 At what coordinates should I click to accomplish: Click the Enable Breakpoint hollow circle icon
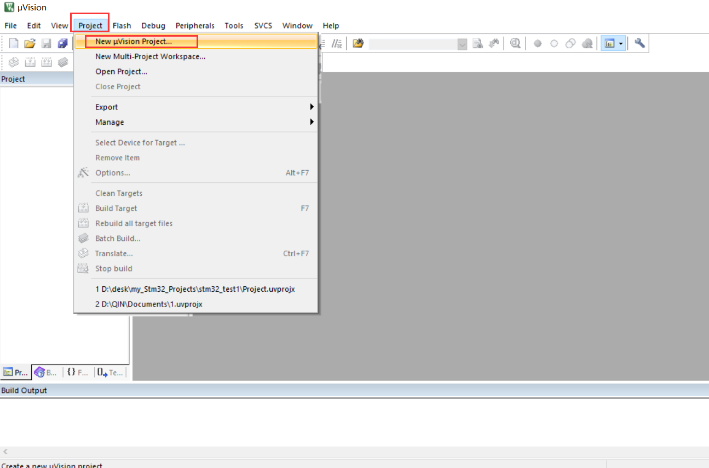(554, 43)
